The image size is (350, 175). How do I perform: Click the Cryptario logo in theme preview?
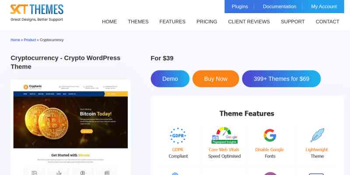pos(32,87)
